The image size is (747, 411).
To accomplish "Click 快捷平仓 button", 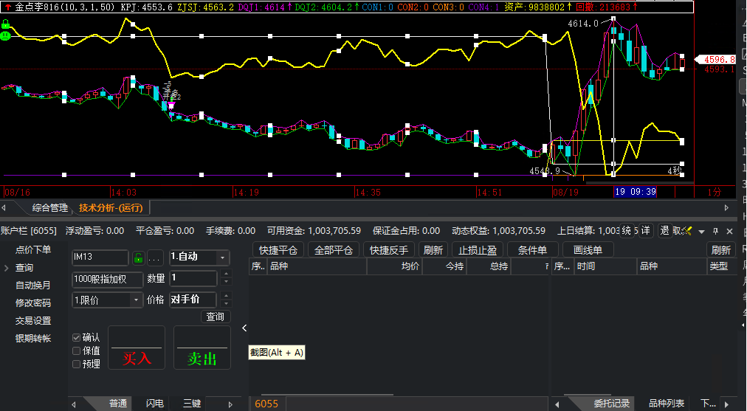I will [278, 250].
